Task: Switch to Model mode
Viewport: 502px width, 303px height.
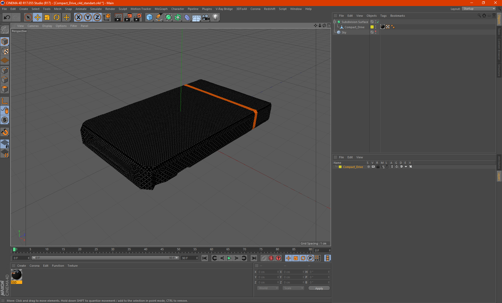Action: pos(5,42)
